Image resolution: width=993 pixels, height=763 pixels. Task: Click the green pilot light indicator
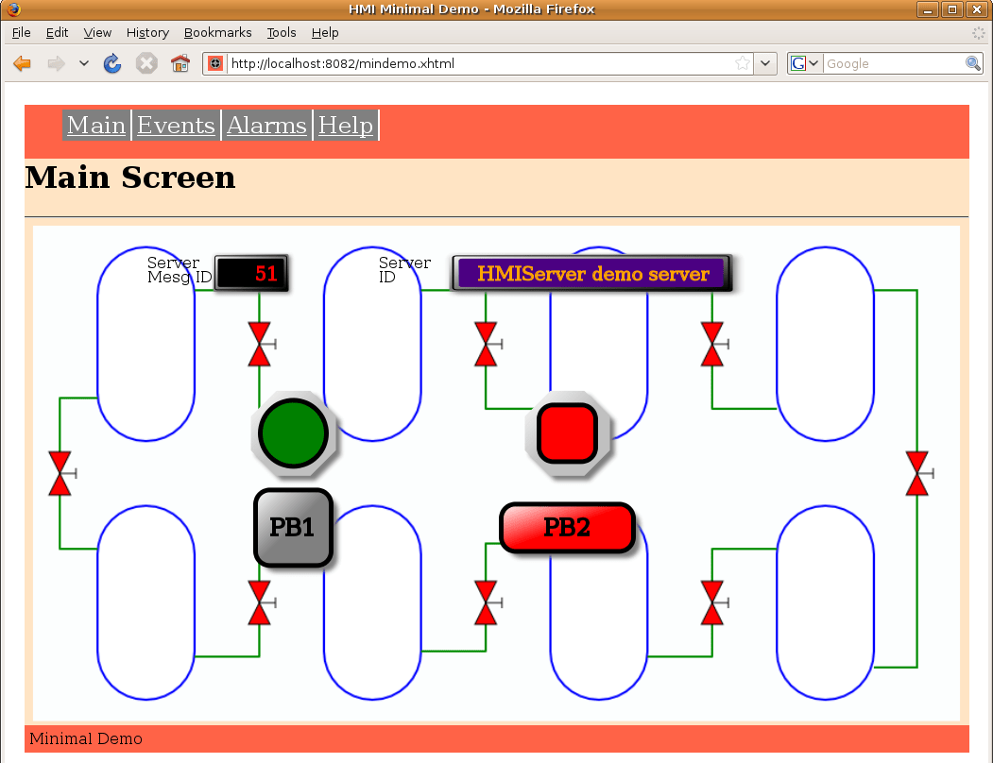[292, 432]
